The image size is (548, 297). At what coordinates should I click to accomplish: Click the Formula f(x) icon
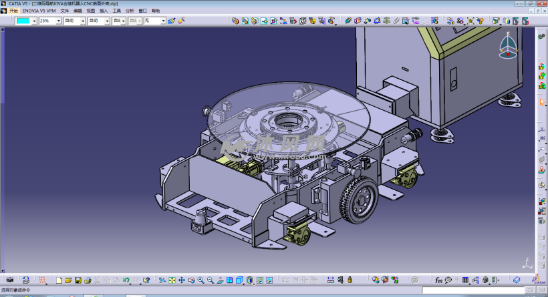(438, 280)
